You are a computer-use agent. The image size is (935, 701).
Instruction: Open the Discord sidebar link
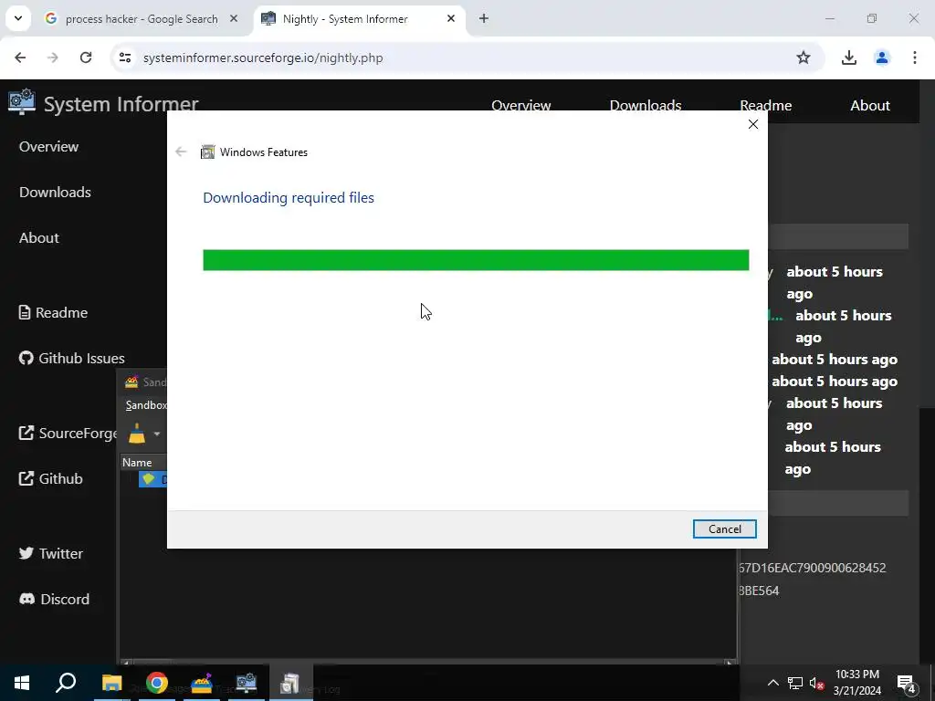tap(54, 599)
